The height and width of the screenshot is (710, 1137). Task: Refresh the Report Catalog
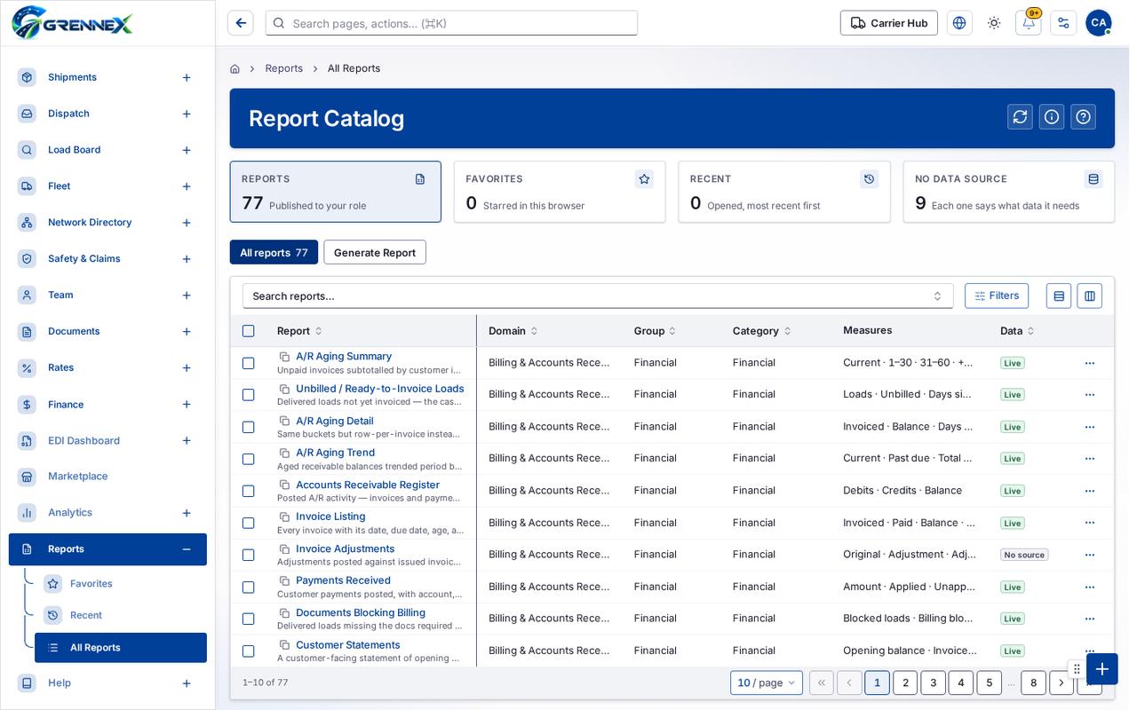pos(1020,117)
